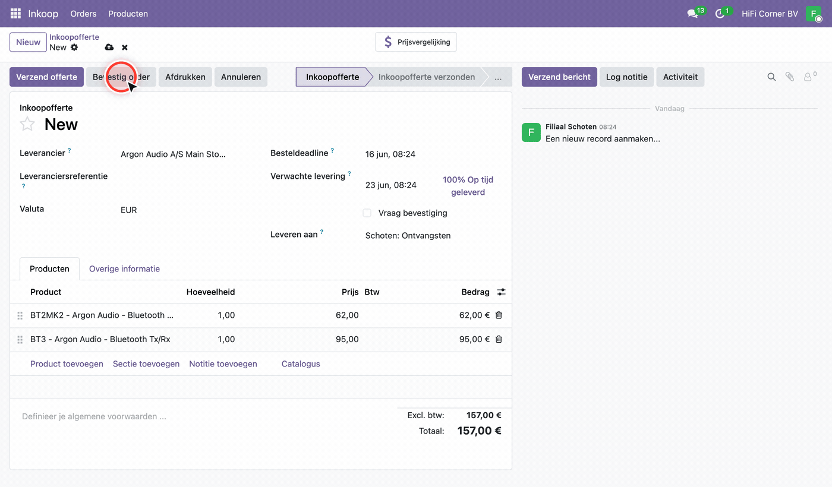The width and height of the screenshot is (832, 487).
Task: Click the paperclip attachments icon
Action: [x=790, y=77]
